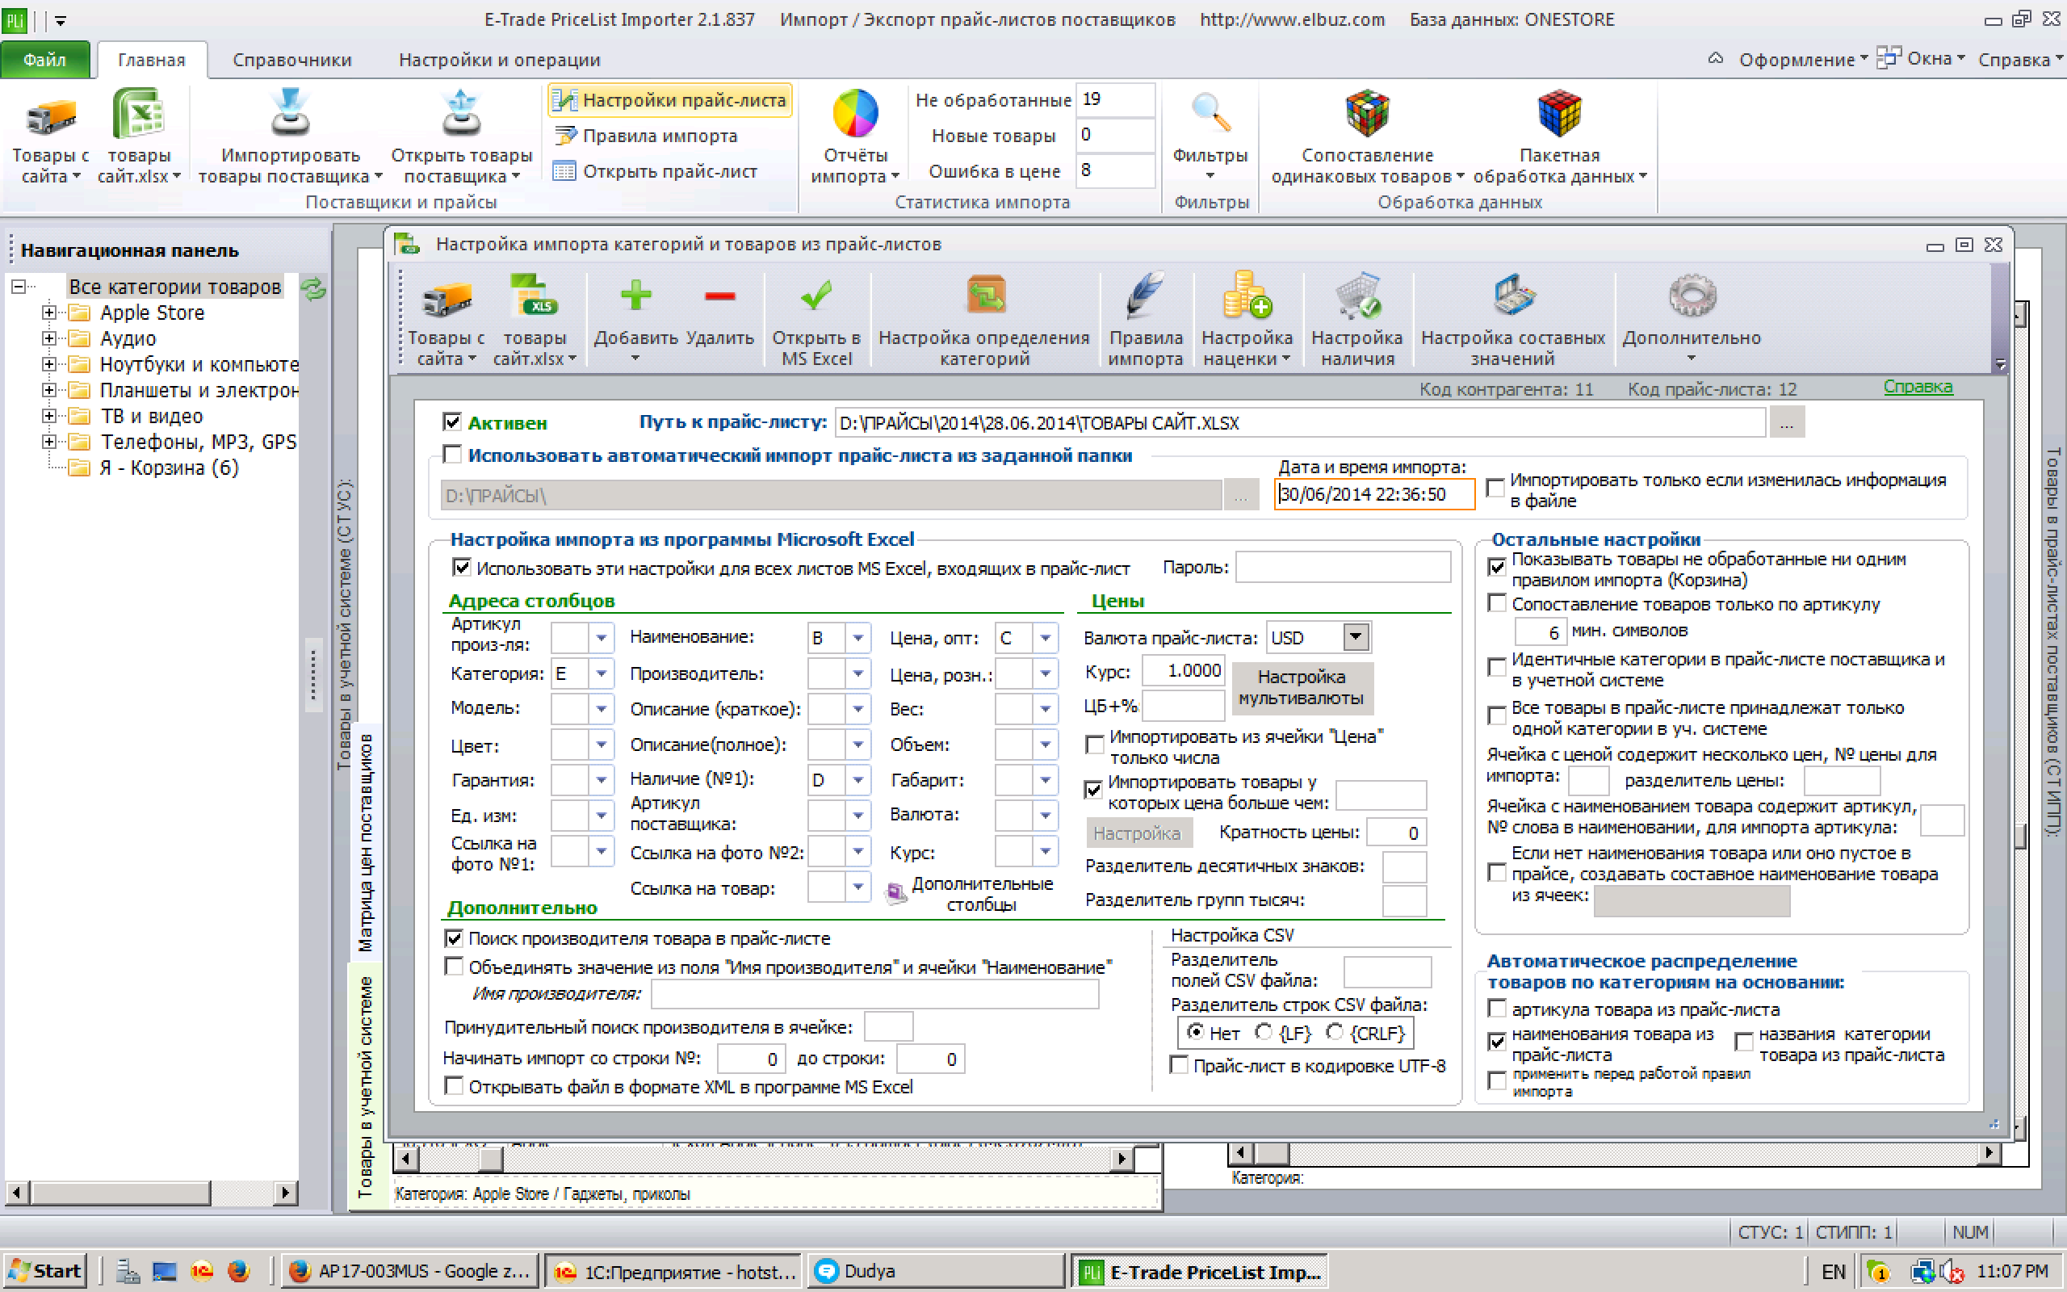Select {LF} CSV line separator radio
Image resolution: width=2067 pixels, height=1292 pixels.
click(x=1264, y=1032)
